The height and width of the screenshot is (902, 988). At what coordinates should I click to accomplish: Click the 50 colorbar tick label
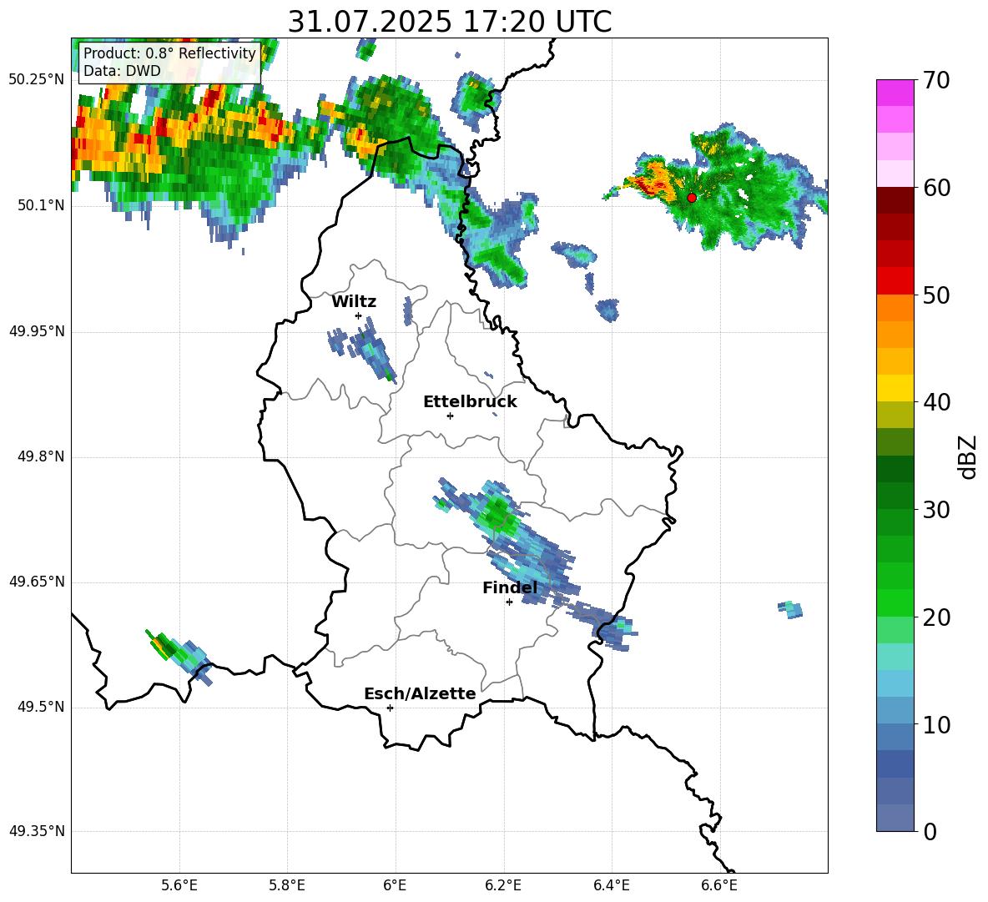pos(936,295)
